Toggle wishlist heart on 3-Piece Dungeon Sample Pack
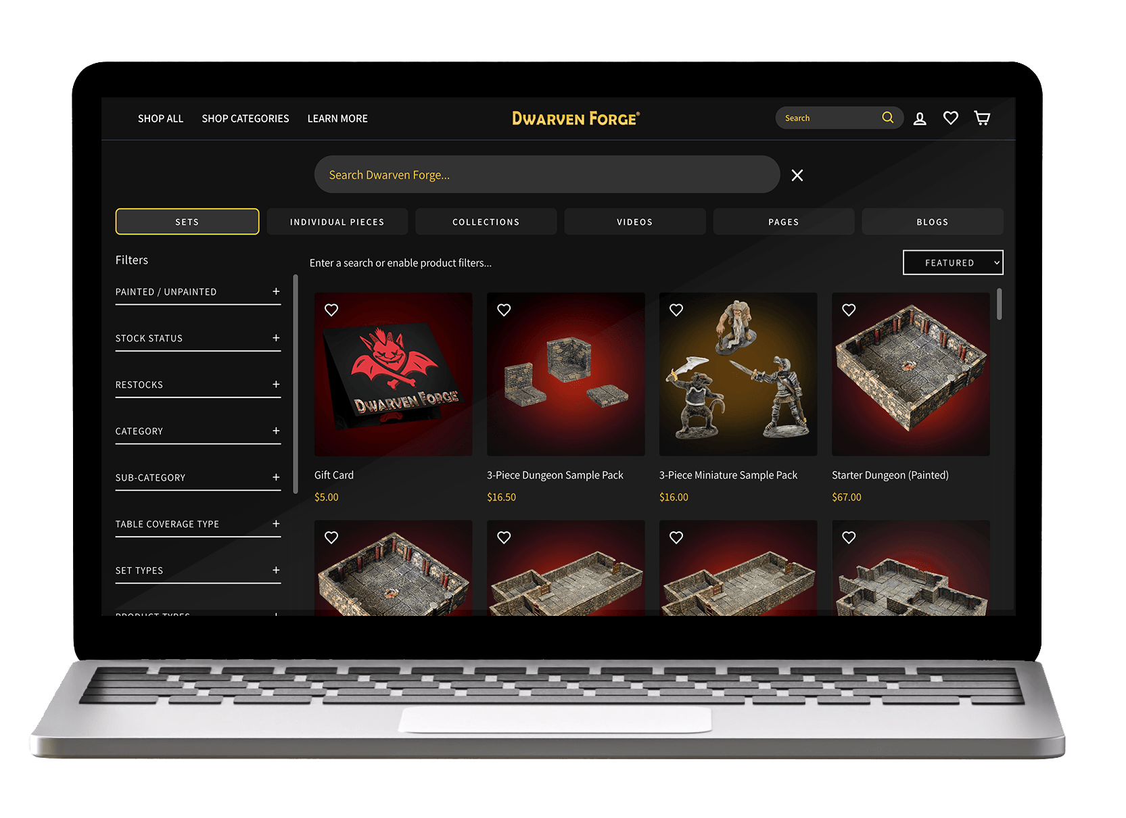 pos(504,310)
